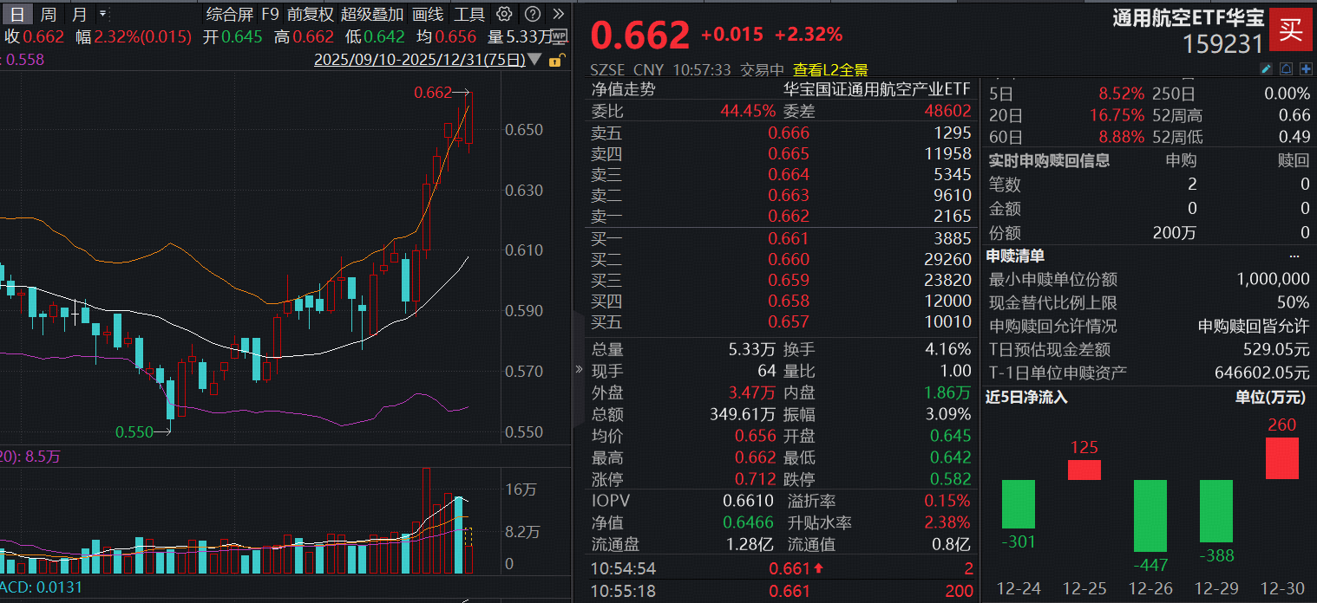The height and width of the screenshot is (603, 1317).
Task: Open the settings gear icon
Action: pyautogui.click(x=503, y=13)
